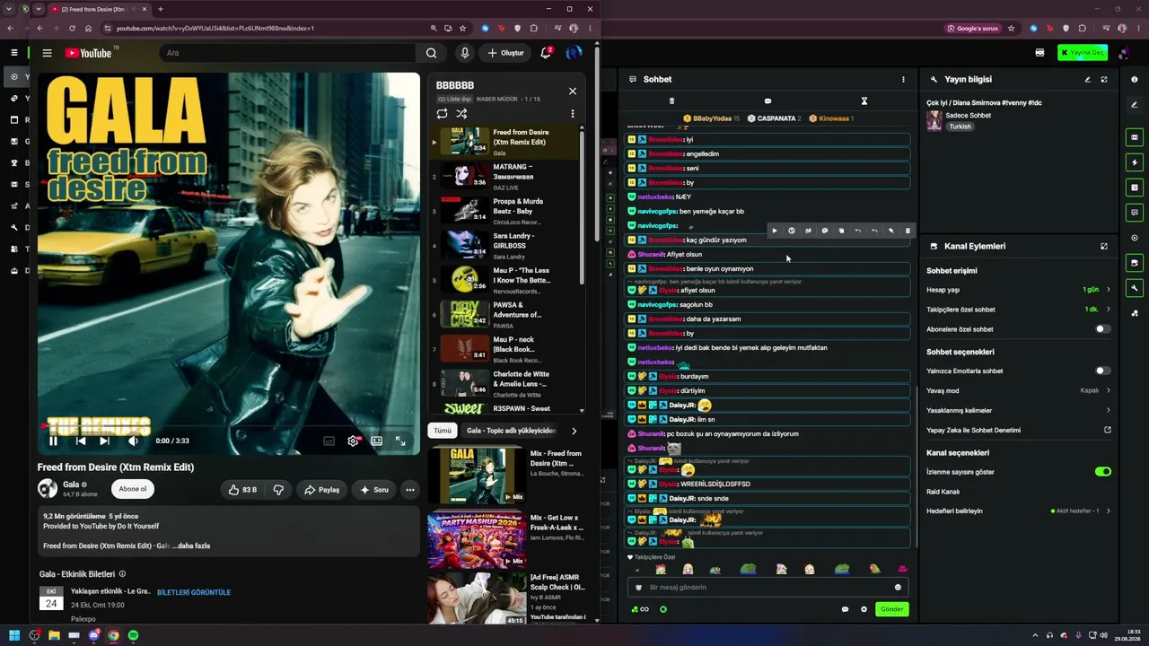Viewport: 1149px width, 646px height.
Task: Edit stream info with the pencil icon
Action: tap(1088, 79)
